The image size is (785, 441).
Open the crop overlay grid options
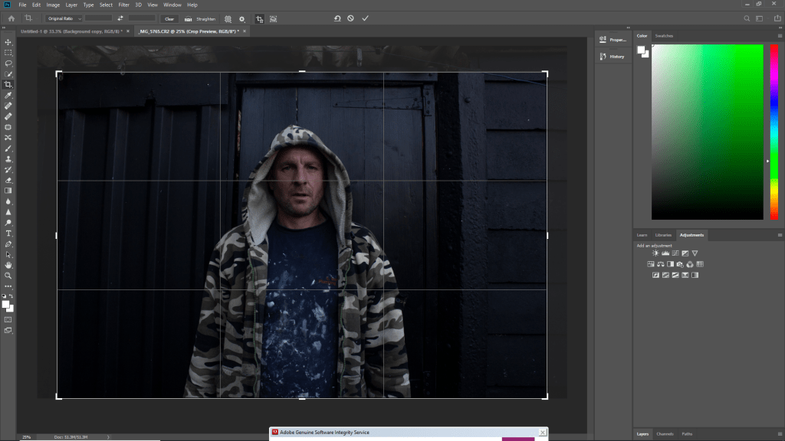tap(228, 18)
